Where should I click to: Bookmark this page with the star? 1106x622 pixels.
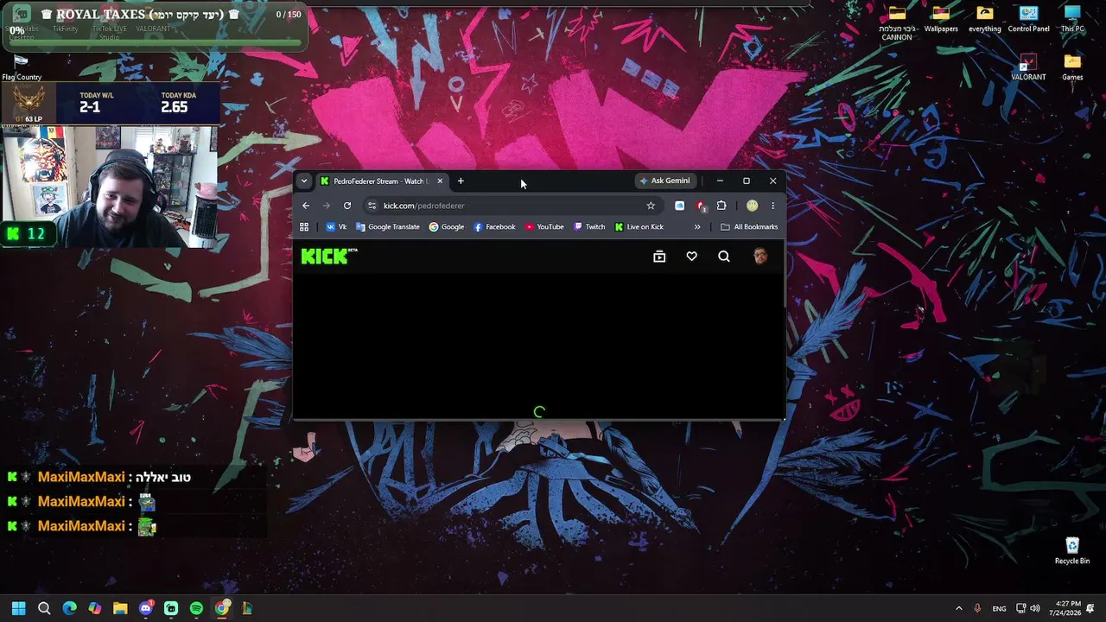651,206
